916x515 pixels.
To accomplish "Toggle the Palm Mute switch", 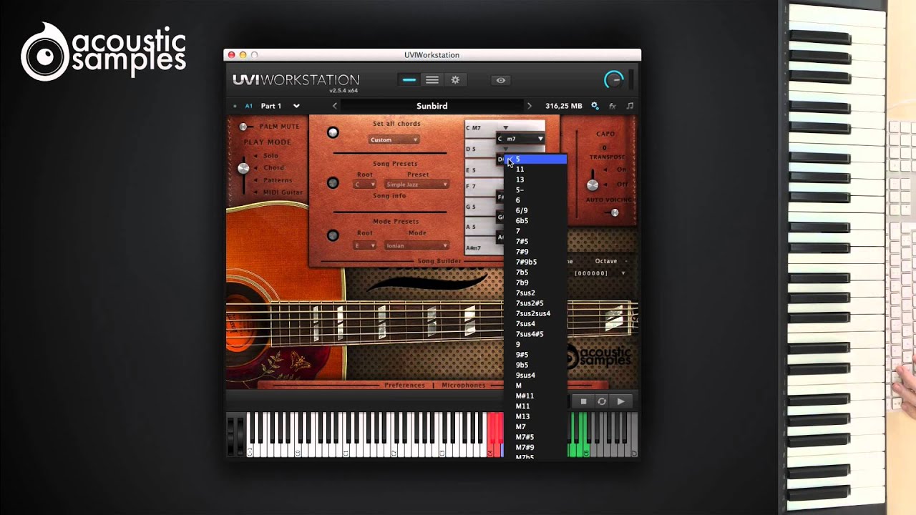I will tap(245, 127).
